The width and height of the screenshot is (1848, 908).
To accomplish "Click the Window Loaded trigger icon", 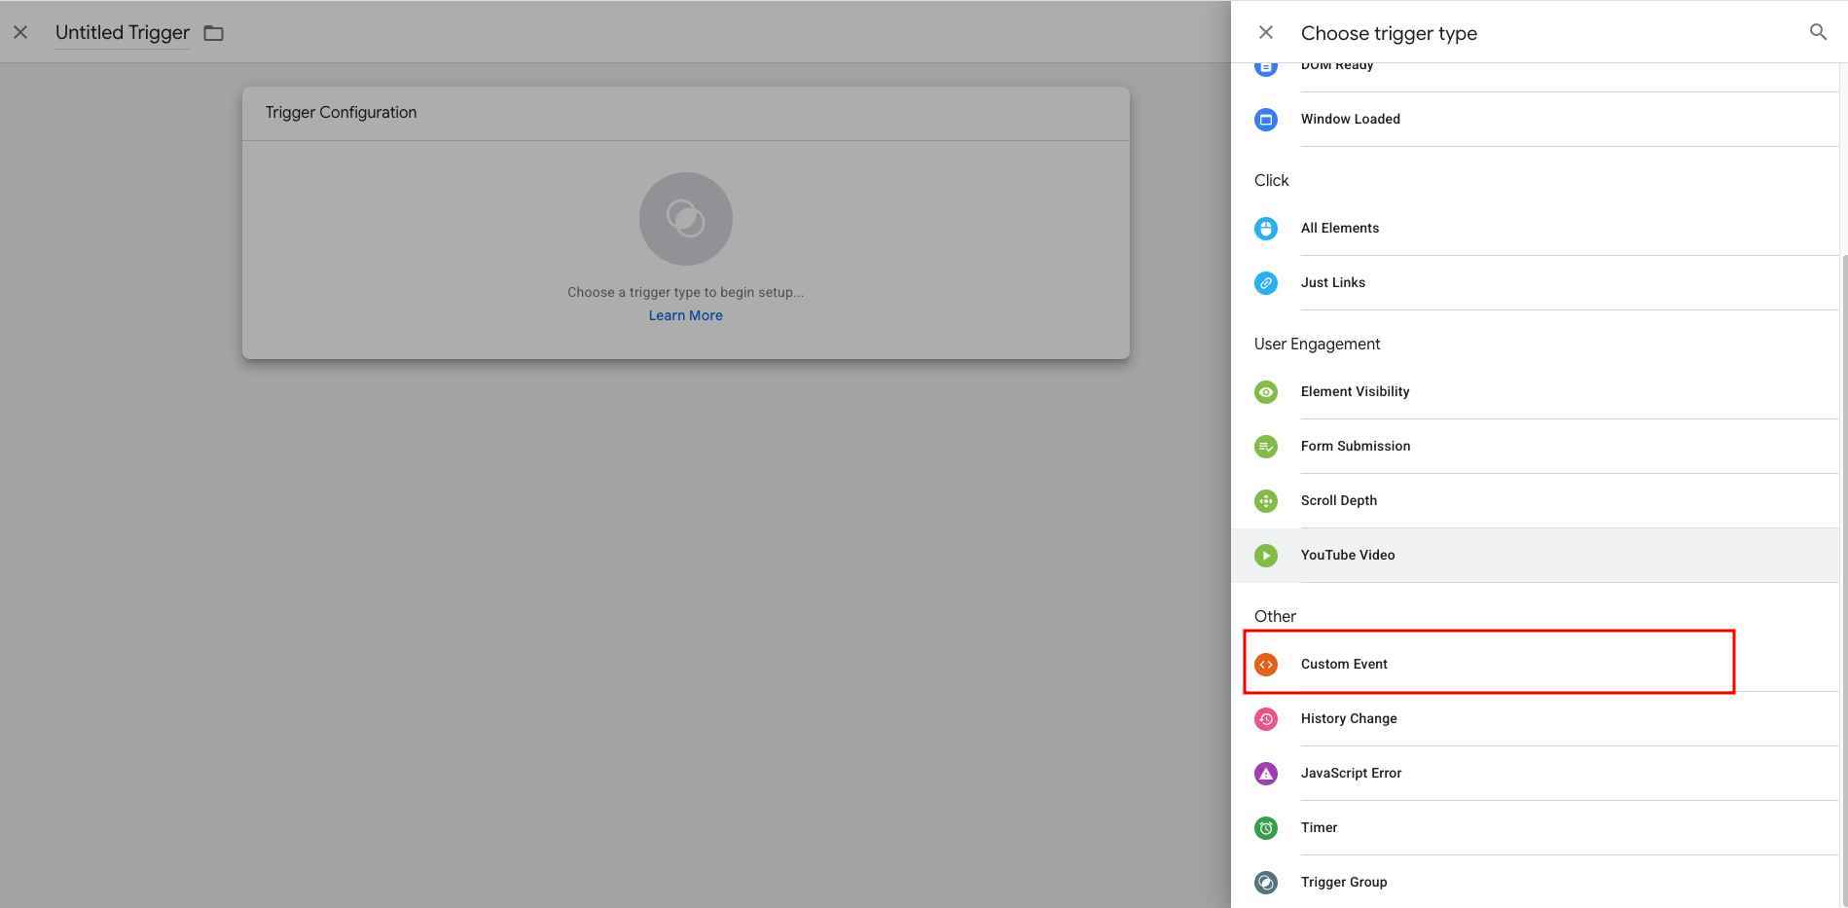I will (1265, 120).
